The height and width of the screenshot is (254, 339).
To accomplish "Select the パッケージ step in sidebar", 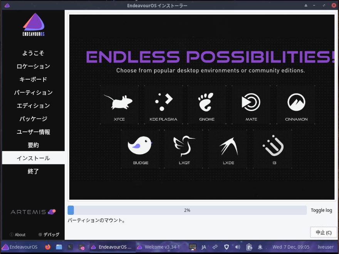I will (x=33, y=119).
